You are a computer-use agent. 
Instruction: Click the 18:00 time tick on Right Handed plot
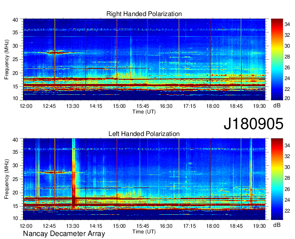click(x=213, y=106)
